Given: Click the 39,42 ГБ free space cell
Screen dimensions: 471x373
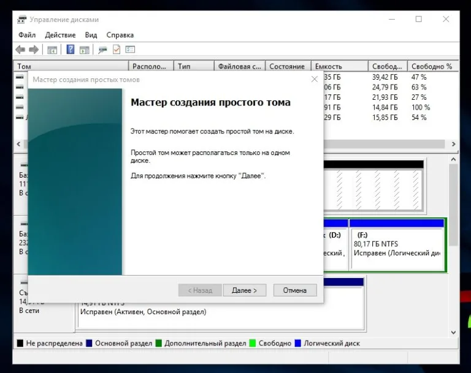Looking at the screenshot, I should (x=385, y=77).
